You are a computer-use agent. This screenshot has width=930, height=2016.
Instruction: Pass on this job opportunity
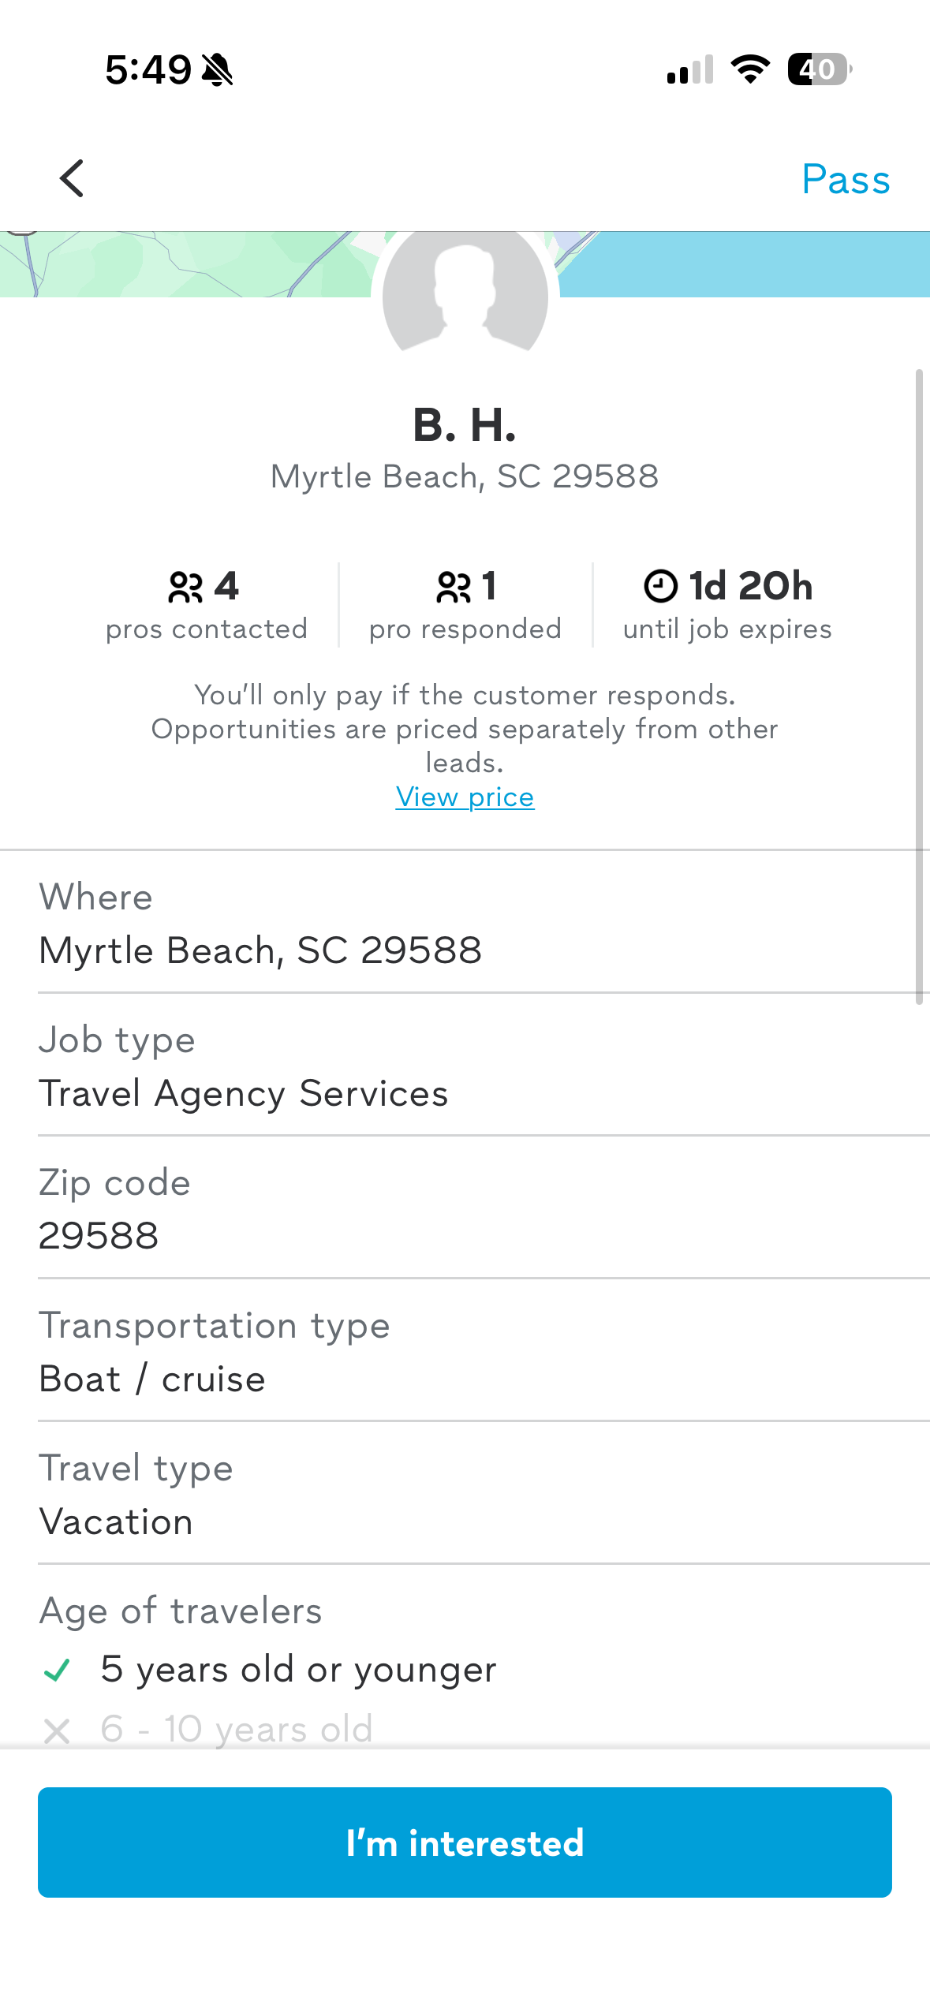tap(846, 179)
